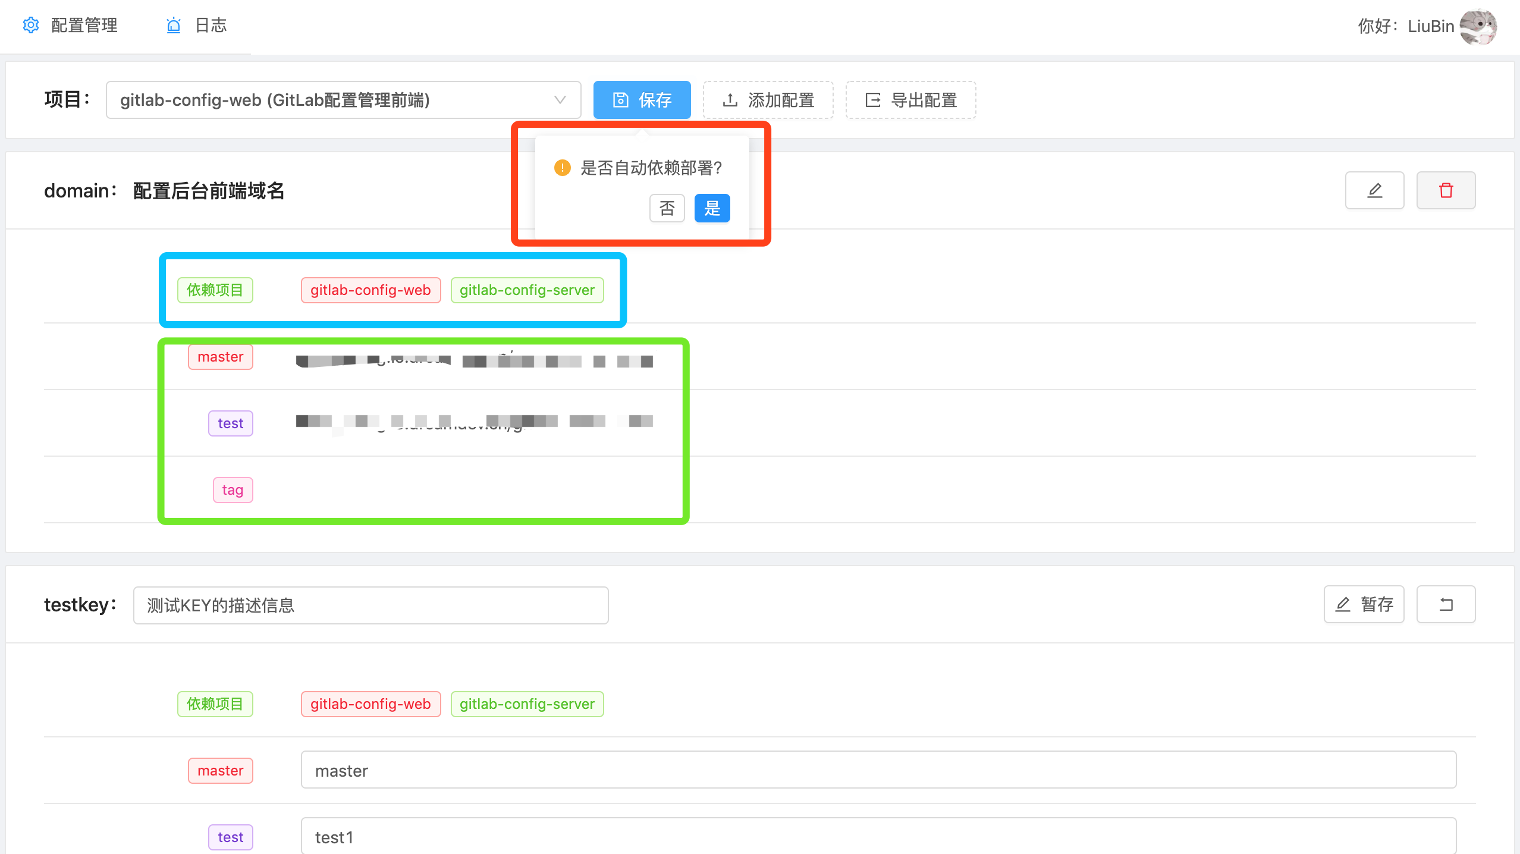
Task: Click the testkey description input field
Action: [370, 605]
